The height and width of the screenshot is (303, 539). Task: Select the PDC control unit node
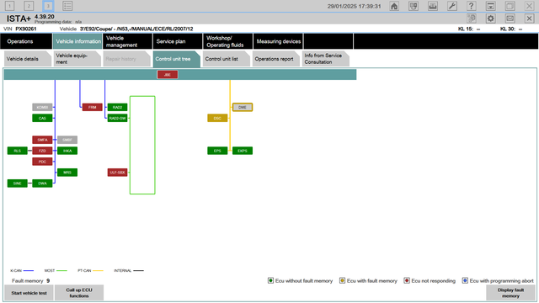(42, 162)
